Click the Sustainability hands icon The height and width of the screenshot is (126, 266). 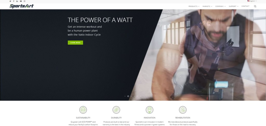pos(83,110)
